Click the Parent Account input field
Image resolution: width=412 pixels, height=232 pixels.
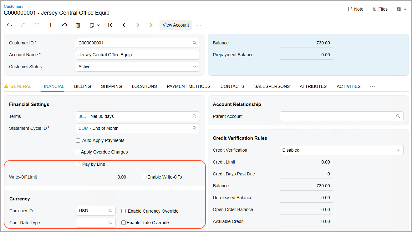[x=337, y=116]
